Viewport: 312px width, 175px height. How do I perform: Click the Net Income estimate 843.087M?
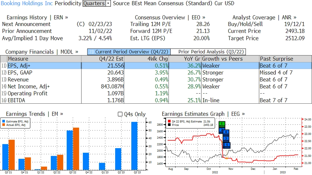pos(112,87)
